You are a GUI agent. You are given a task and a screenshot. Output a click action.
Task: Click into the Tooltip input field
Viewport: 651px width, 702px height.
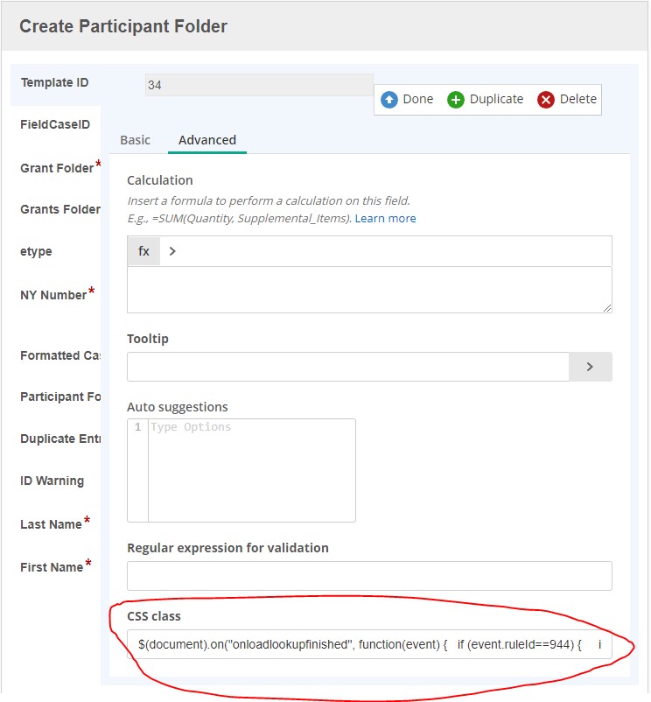(348, 367)
